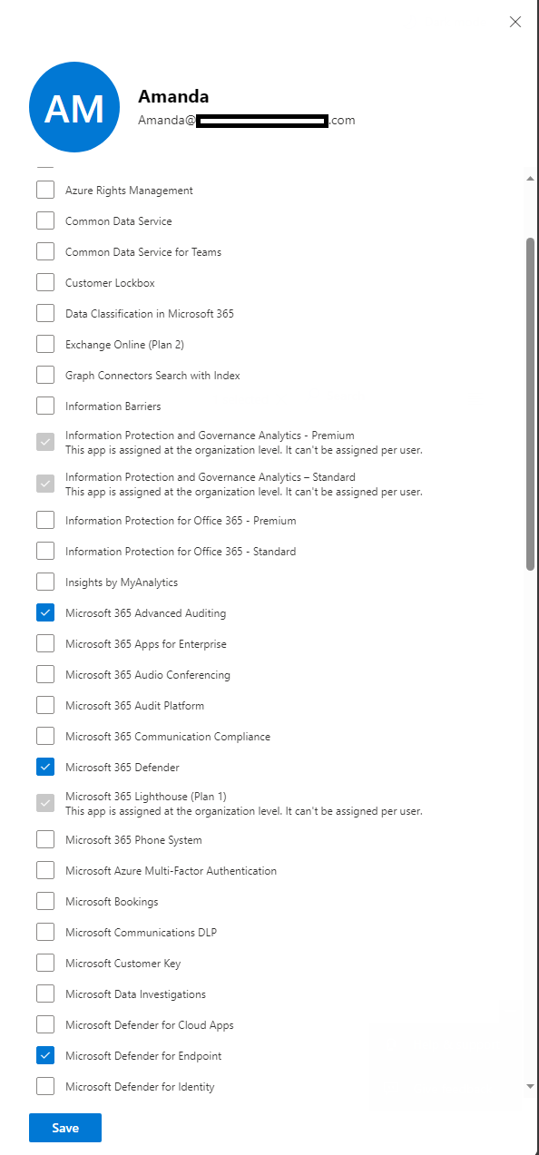The width and height of the screenshot is (539, 1155).
Task: Disable Microsoft 365 Advanced Auditing
Action: click(x=44, y=612)
